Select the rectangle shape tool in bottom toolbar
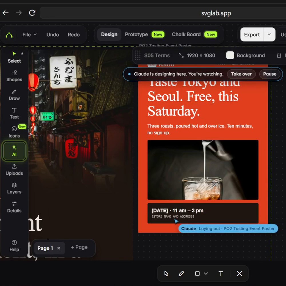 click(197, 274)
